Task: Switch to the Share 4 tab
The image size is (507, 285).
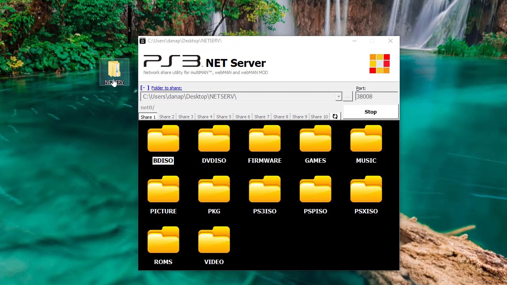Action: 205,117
